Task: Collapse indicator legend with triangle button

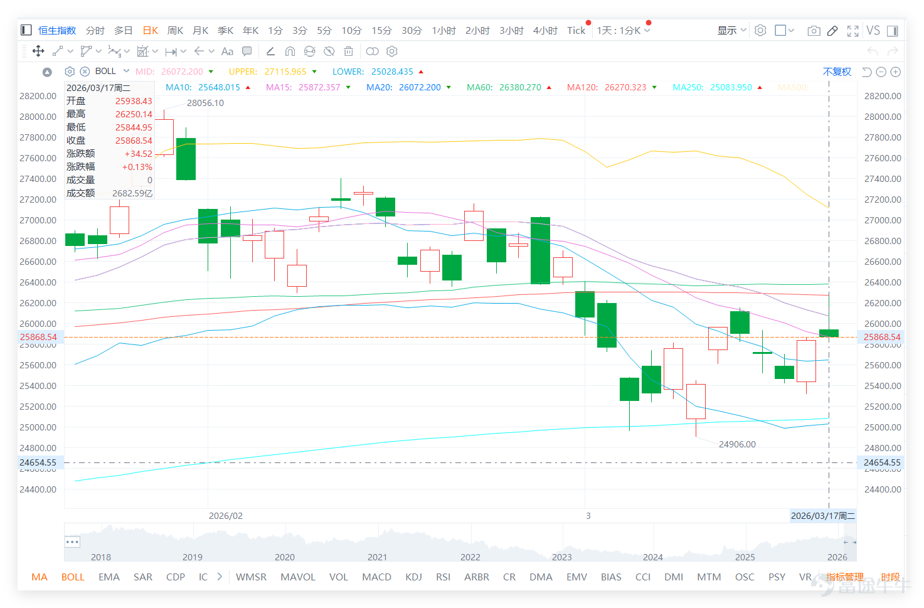Action: pos(47,72)
